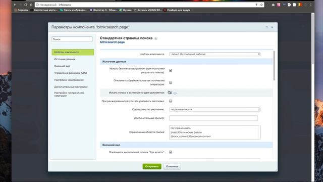323x182 pixels.
Task: Click the 'Источник данных' section header in parameters pane
Action: coord(186,62)
